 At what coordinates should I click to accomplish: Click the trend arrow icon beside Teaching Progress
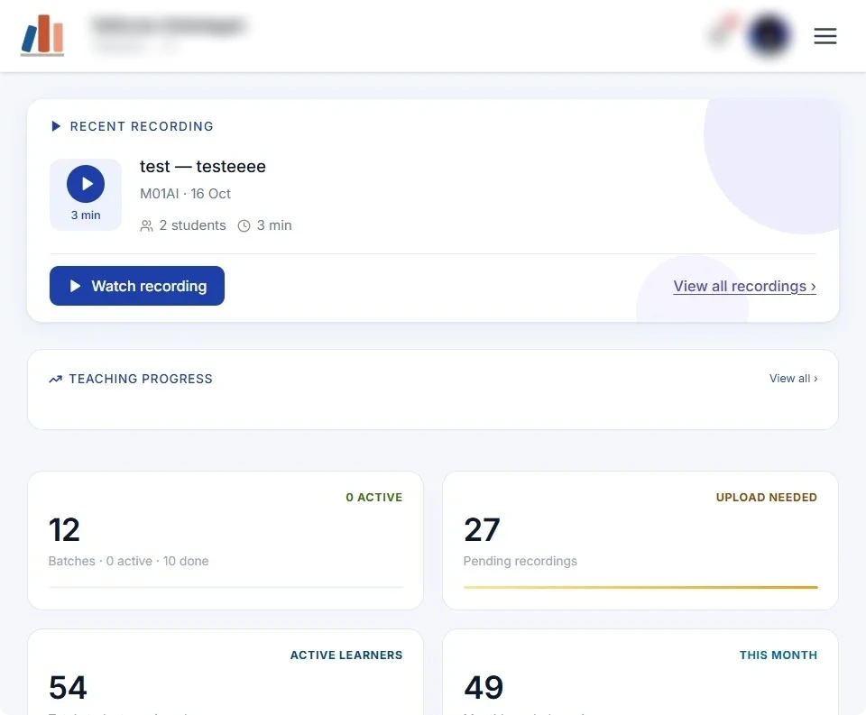click(55, 379)
